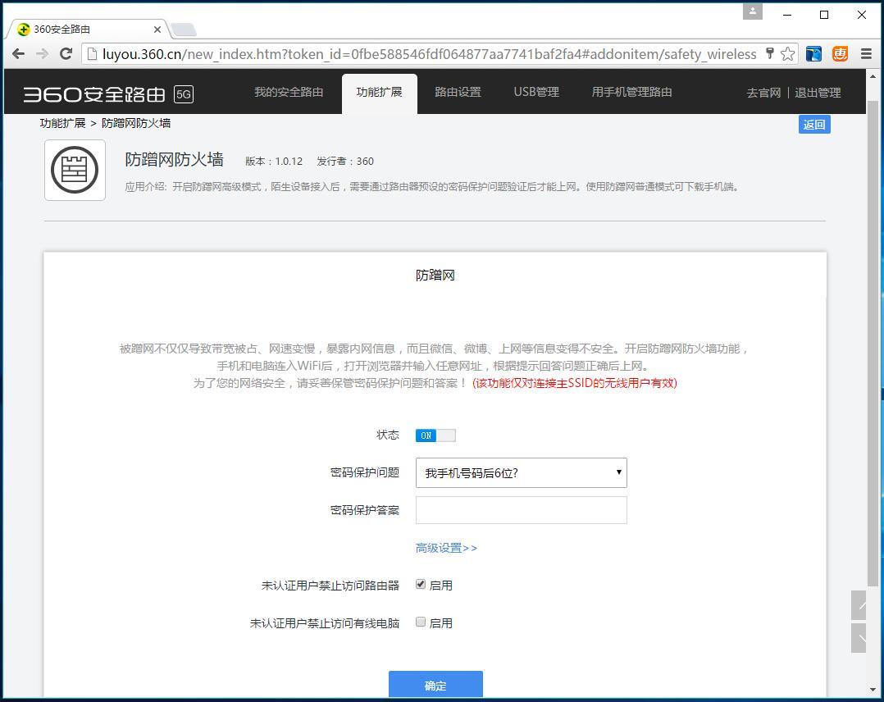
Task: Click the user avatar icon above the window
Action: (753, 11)
